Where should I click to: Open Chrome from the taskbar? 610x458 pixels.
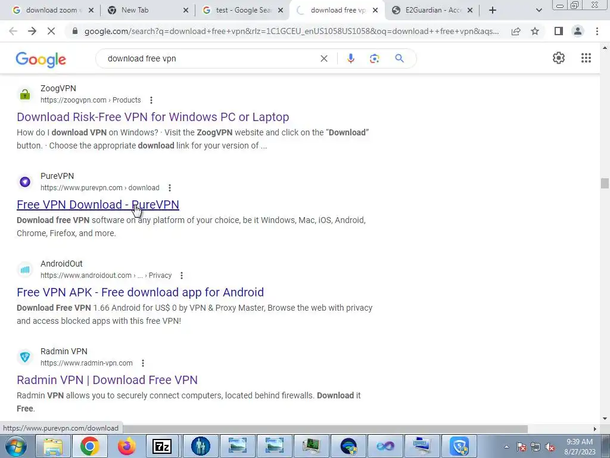click(x=89, y=446)
